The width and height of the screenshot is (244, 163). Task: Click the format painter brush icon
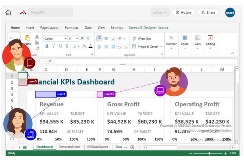coord(37,48)
